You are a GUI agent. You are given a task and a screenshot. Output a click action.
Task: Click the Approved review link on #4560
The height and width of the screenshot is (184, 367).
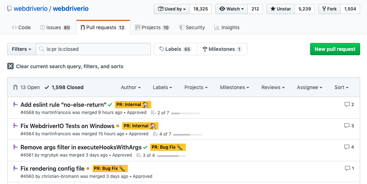pyautogui.click(x=143, y=176)
